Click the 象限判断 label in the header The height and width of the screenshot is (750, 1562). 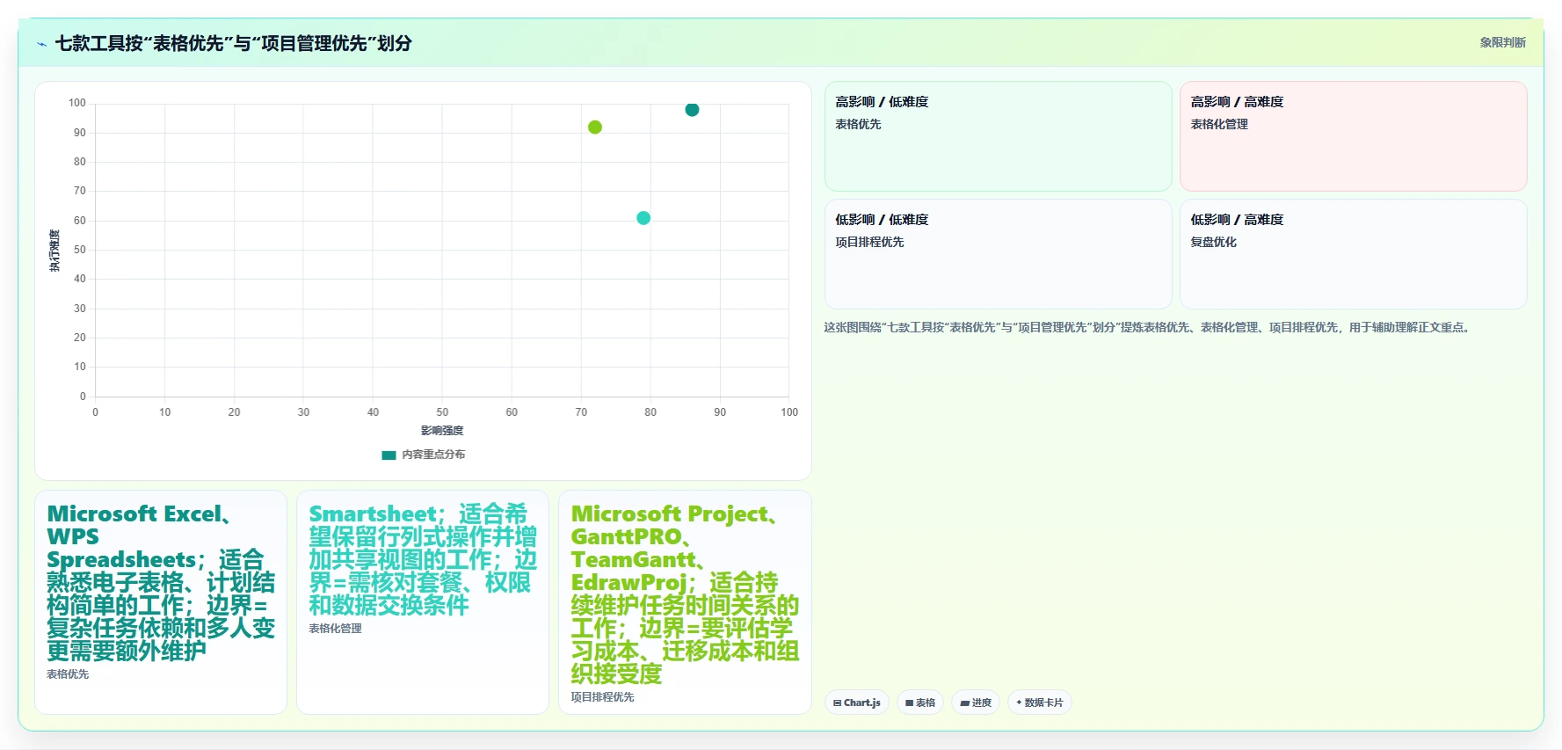pos(1502,42)
